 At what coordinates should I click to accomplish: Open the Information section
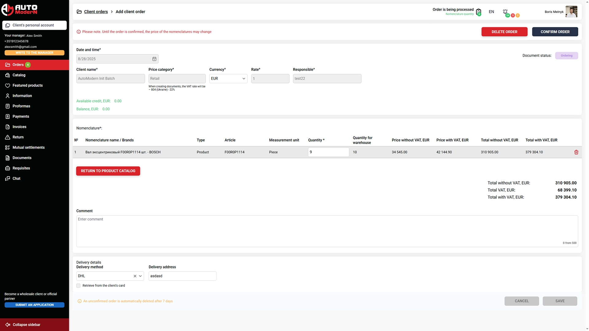click(x=7, y=96)
